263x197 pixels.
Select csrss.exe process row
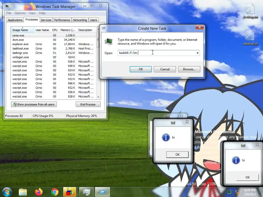click(x=53, y=35)
